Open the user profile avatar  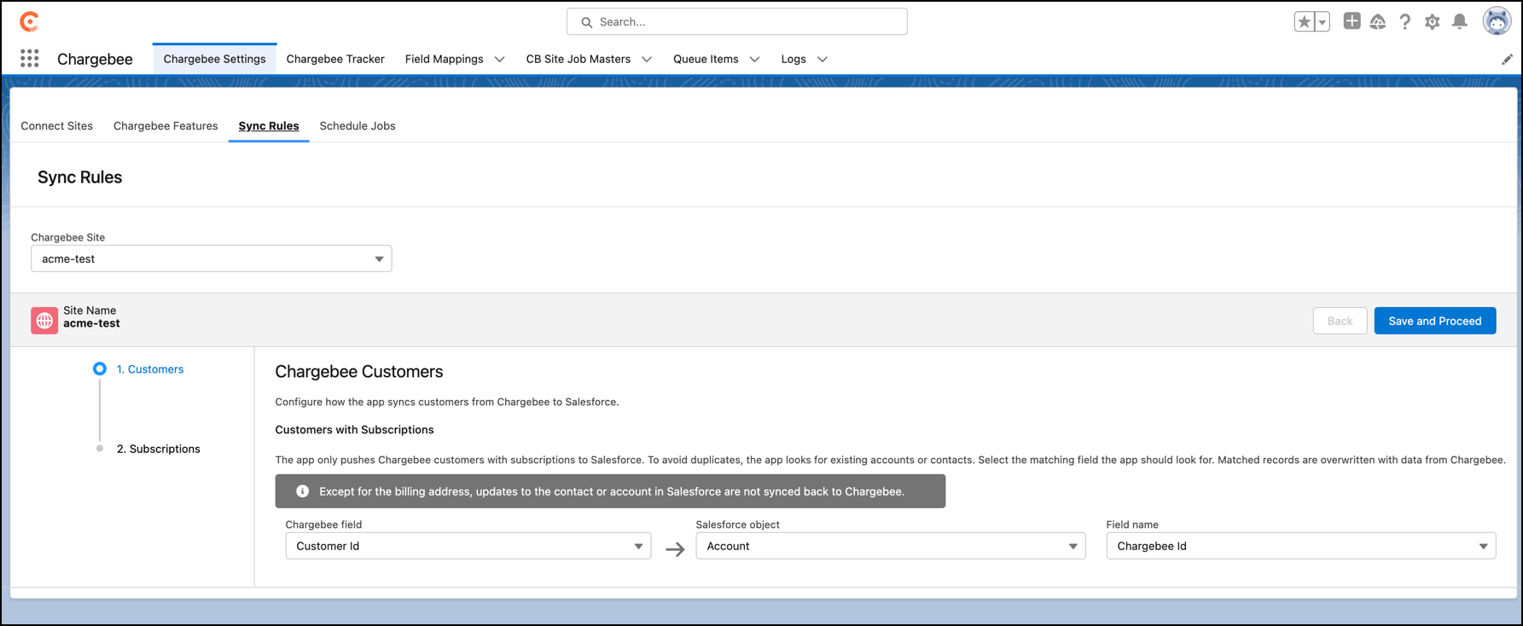coord(1497,21)
